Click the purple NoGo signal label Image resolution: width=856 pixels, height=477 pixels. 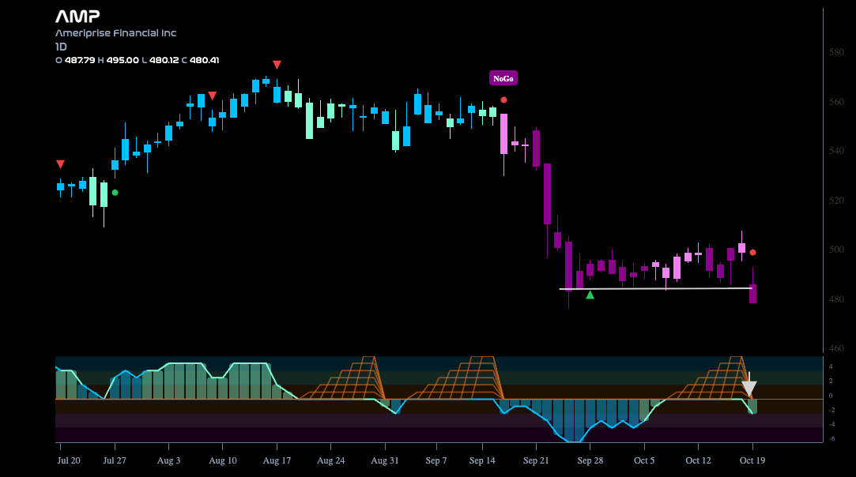[503, 79]
